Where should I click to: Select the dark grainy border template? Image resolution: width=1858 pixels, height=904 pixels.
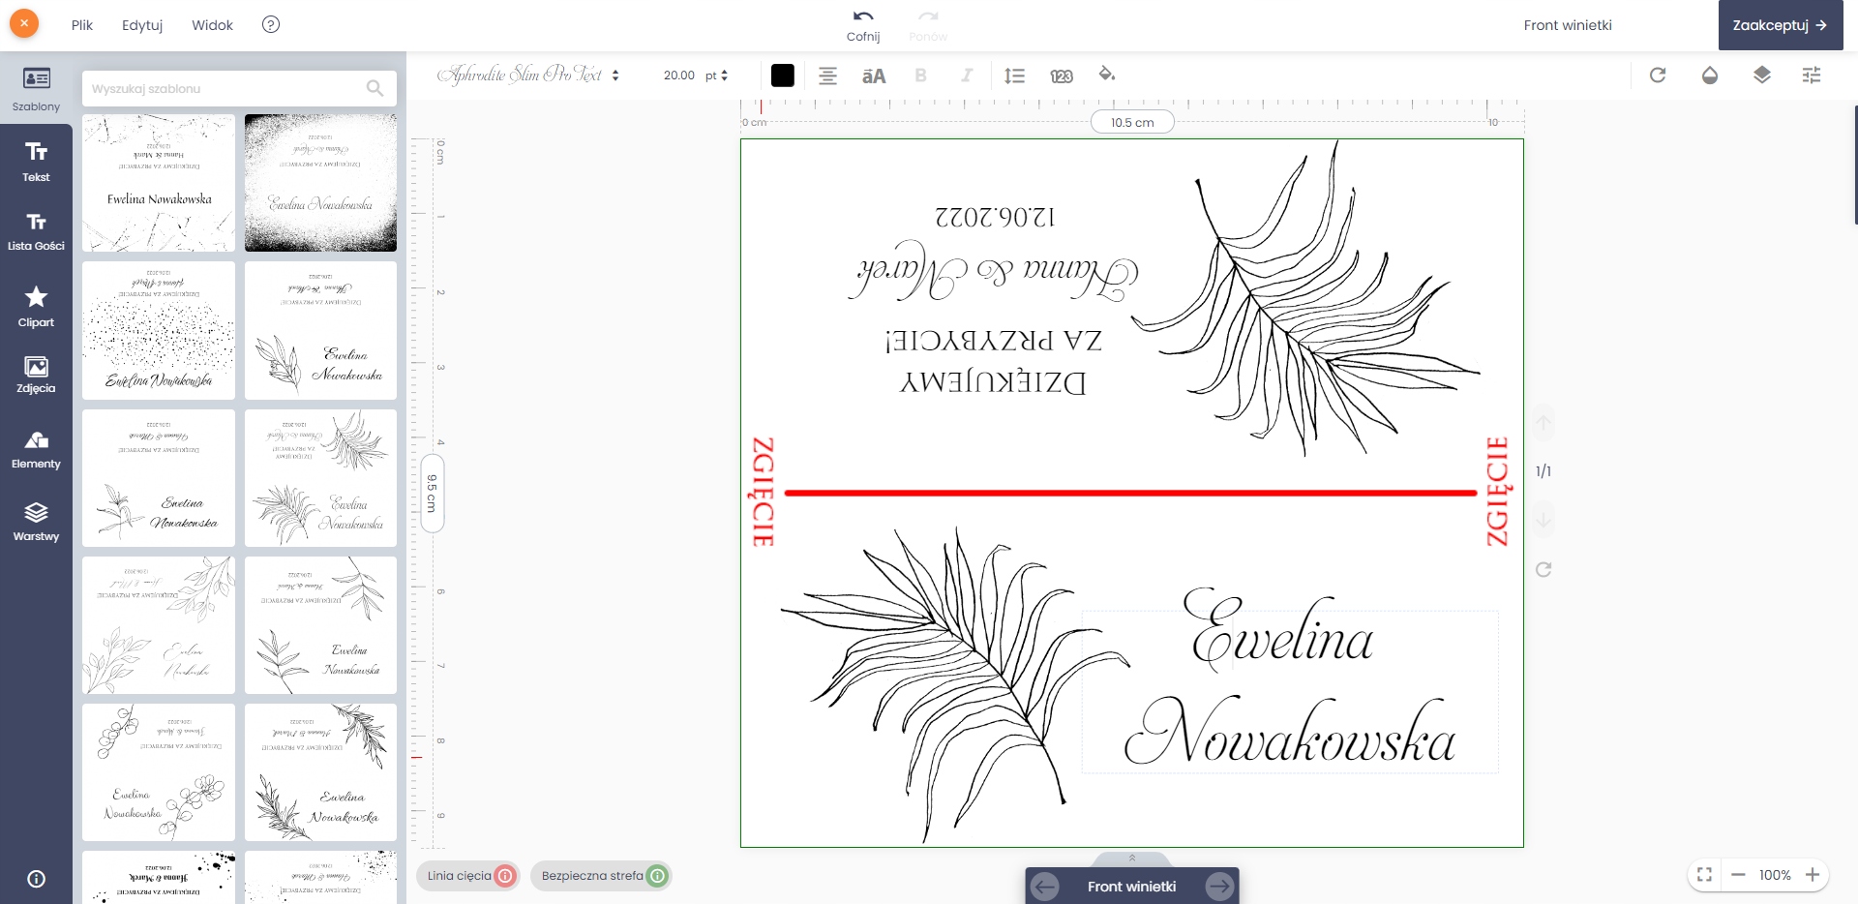tap(320, 183)
